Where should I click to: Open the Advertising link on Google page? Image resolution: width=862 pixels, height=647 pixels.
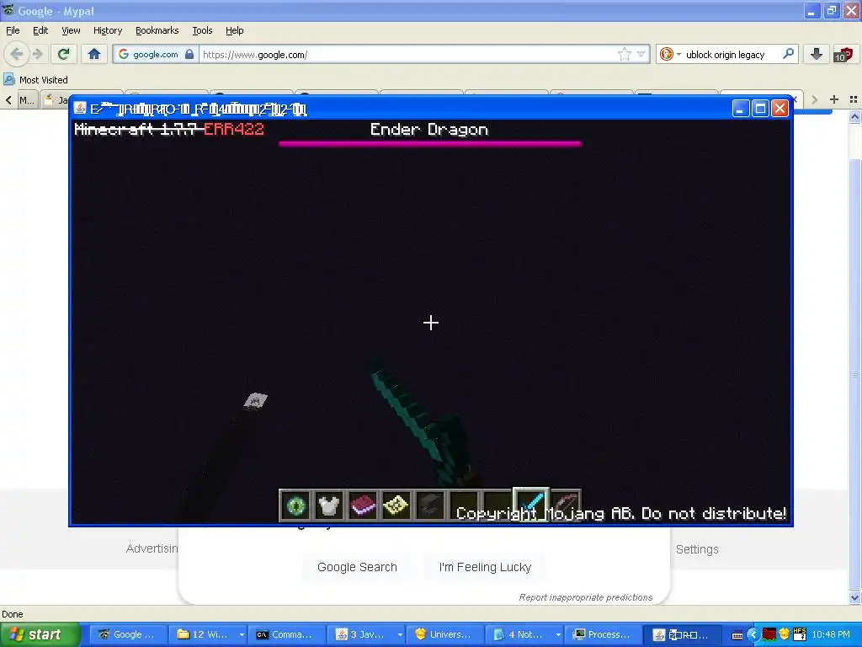[x=152, y=548]
